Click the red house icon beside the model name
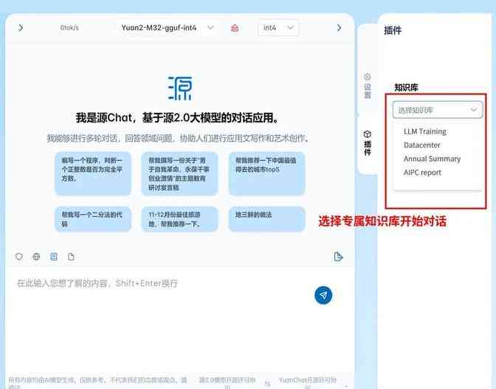Viewport: 496px width, 389px height. [235, 28]
